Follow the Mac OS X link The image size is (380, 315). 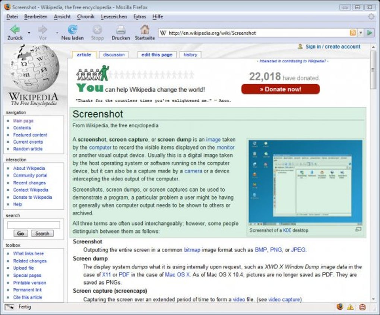(x=177, y=275)
